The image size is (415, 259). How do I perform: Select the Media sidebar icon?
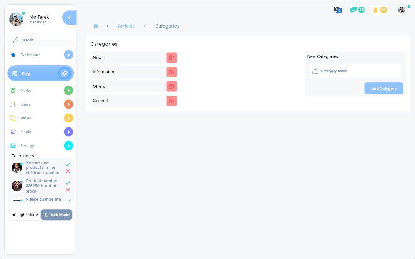(x=13, y=132)
